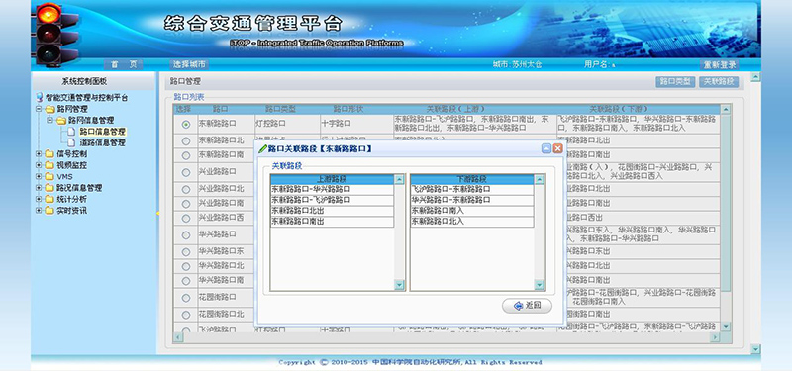This screenshot has width=792, height=371.
Task: Click the 统计分析 folder icon
Action: click(49, 199)
